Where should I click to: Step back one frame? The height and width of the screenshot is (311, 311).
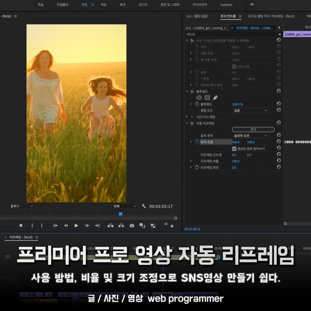[x=66, y=226]
